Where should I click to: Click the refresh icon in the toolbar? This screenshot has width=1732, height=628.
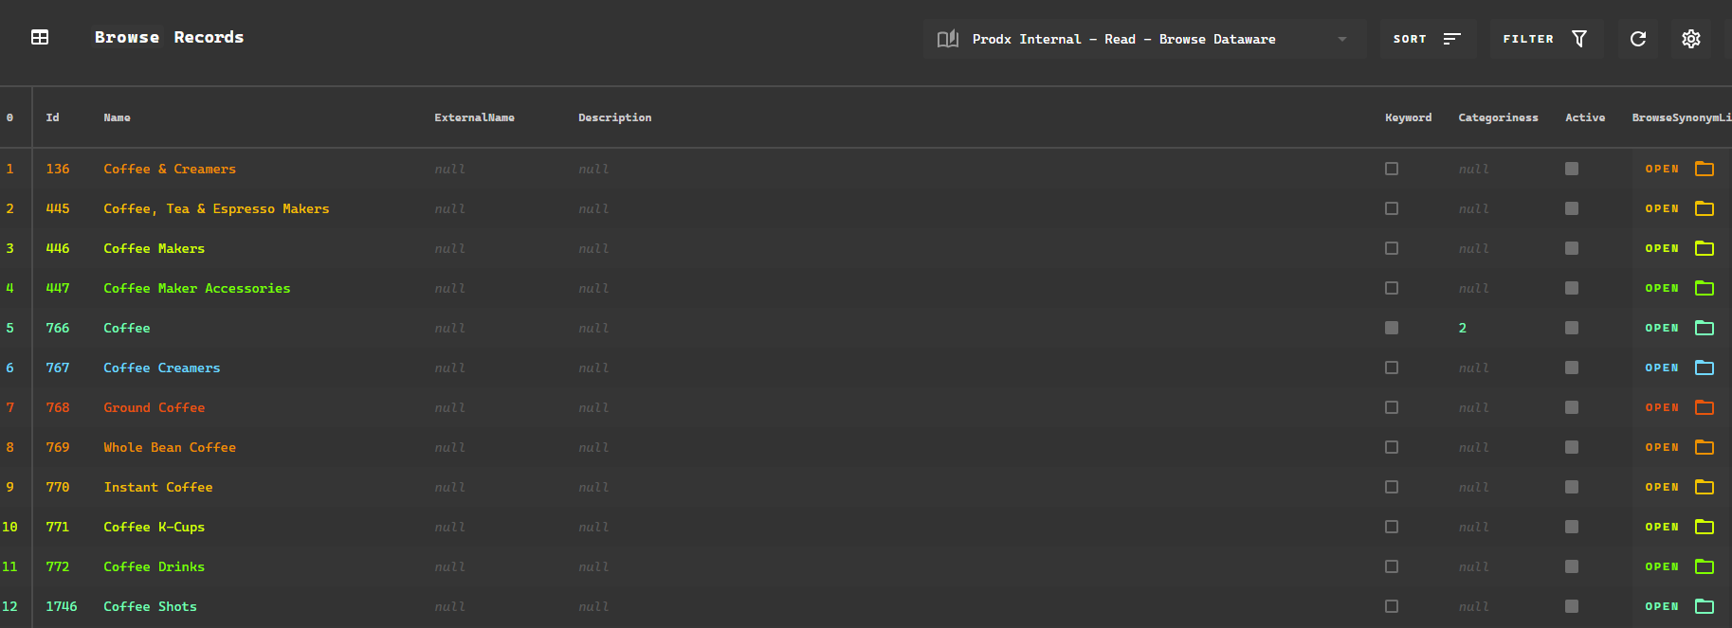pyautogui.click(x=1638, y=39)
